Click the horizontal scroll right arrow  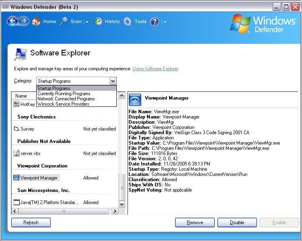point(115,211)
